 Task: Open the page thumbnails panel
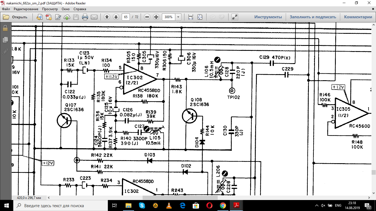5,40
